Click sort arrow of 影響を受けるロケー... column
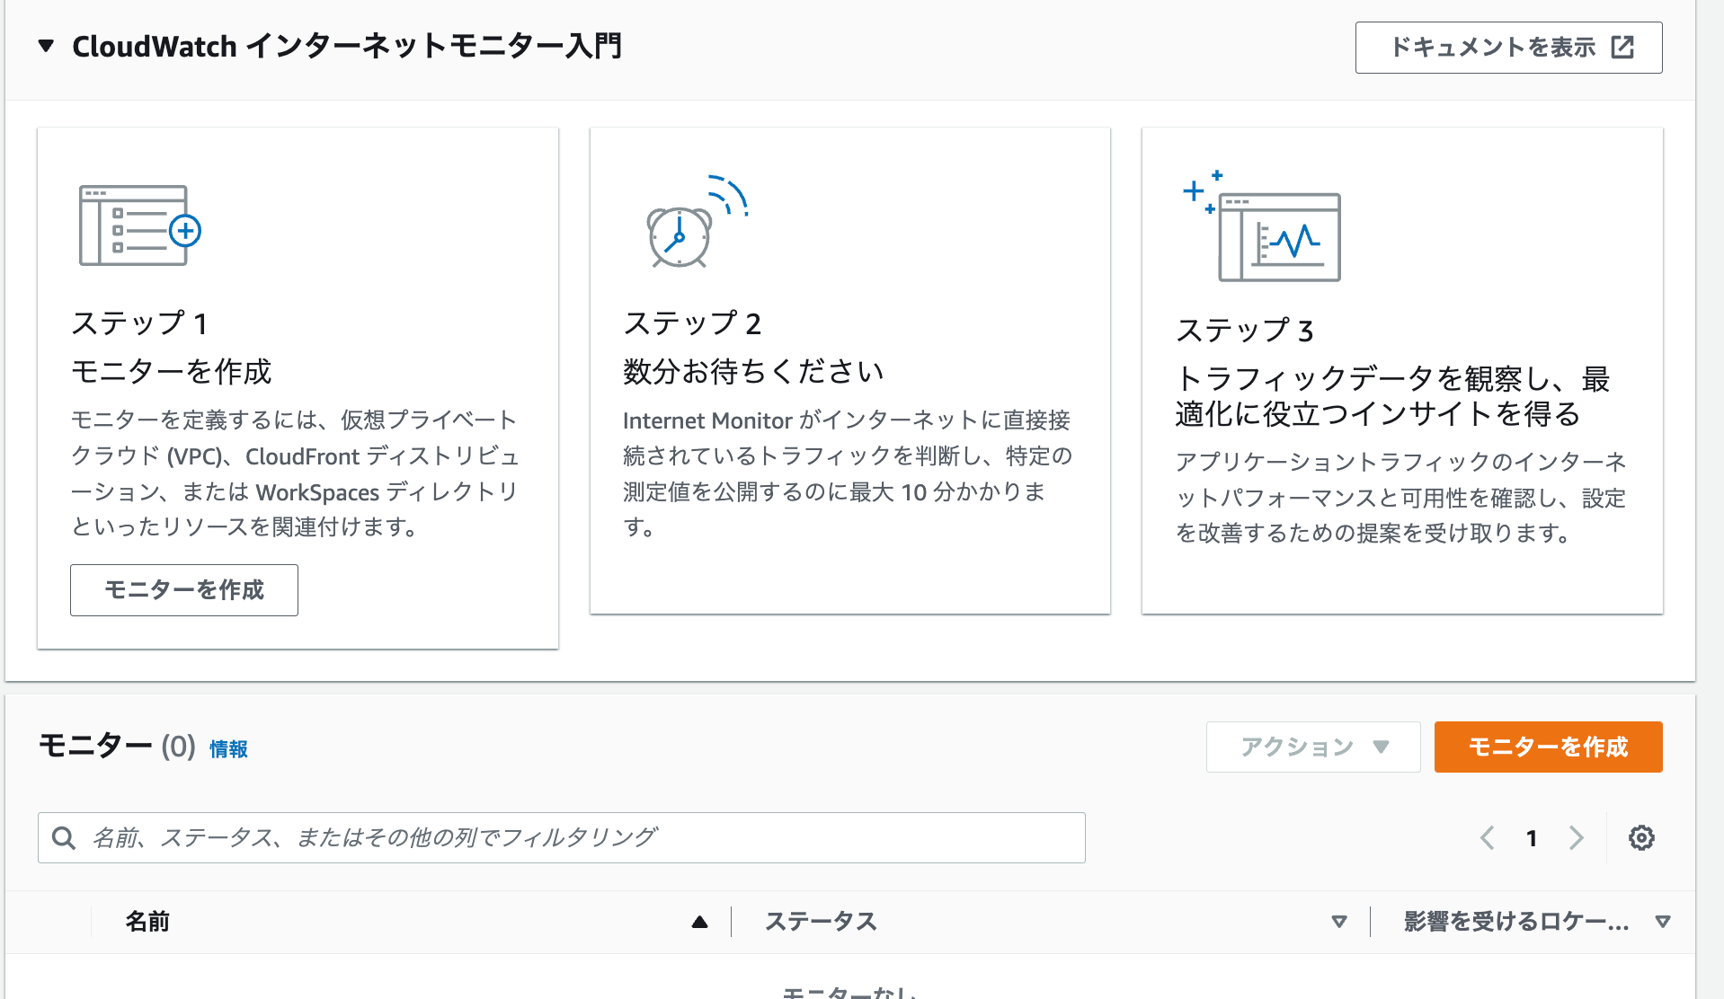The height and width of the screenshot is (999, 1724). (x=1663, y=922)
